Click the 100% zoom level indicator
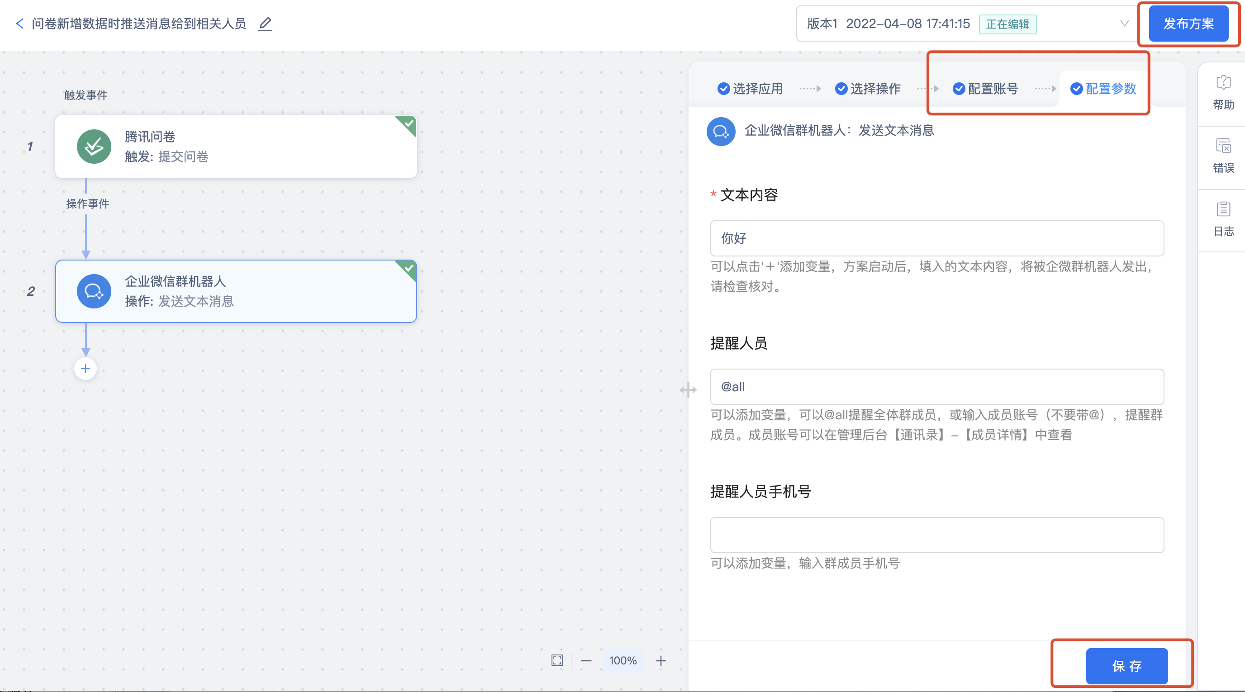1245x692 pixels. [622, 661]
